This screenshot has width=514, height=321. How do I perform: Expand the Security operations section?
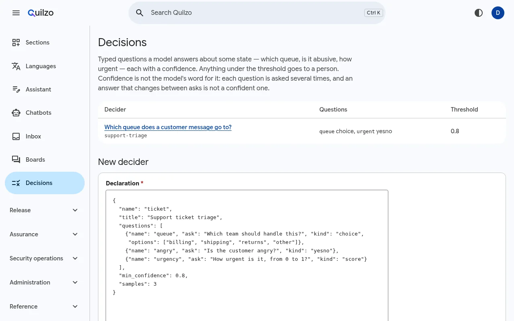tap(45, 258)
